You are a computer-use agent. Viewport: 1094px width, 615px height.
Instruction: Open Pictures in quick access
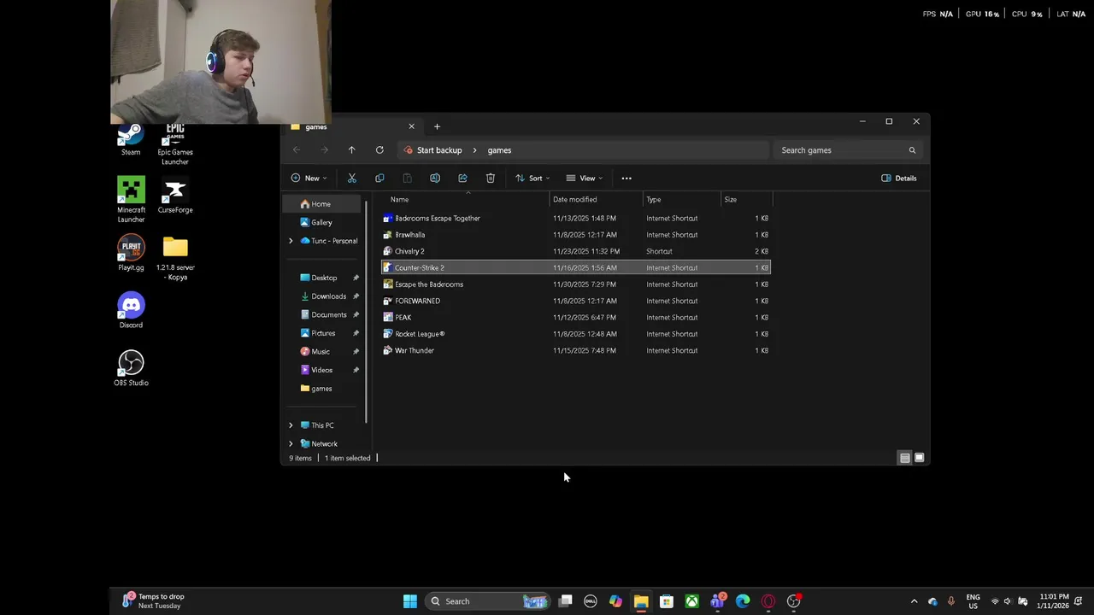click(323, 333)
